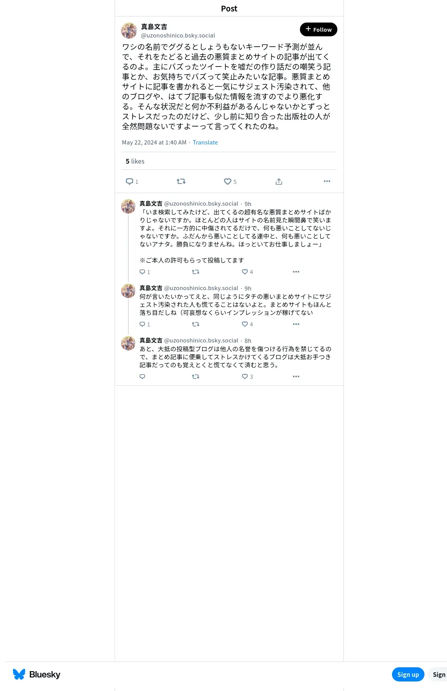The height and width of the screenshot is (691, 447).
Task: Repost the first reply with 4 likes
Action: [196, 272]
